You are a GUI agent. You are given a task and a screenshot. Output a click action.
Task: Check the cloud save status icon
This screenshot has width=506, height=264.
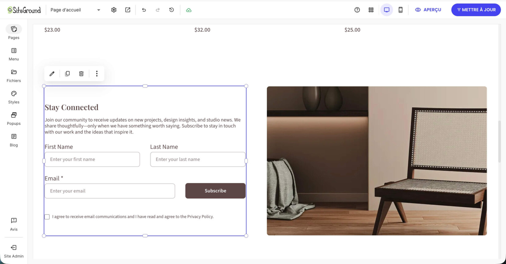click(x=189, y=10)
